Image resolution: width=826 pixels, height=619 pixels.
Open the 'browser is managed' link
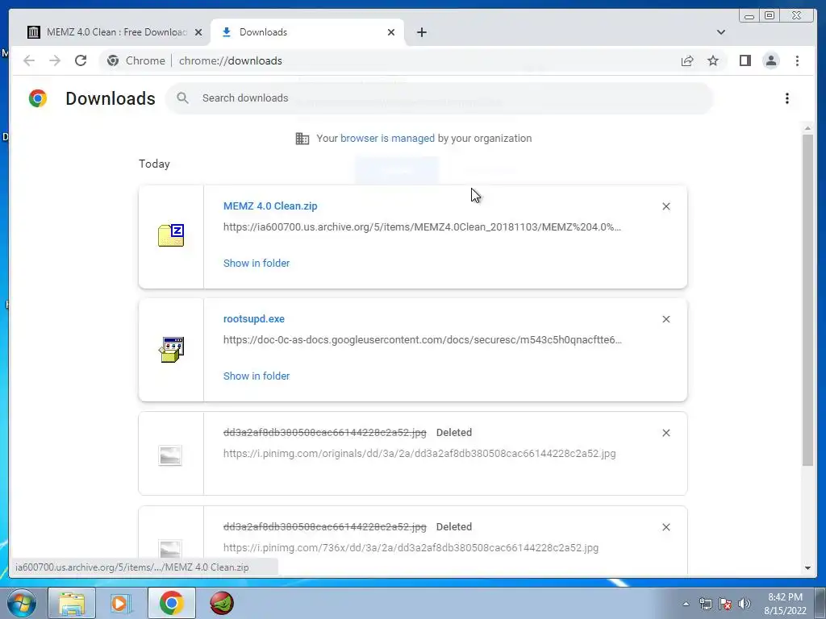[387, 139]
